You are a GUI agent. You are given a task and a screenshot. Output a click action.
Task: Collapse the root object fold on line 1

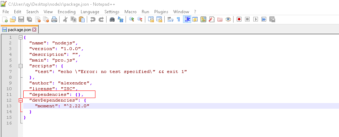coord(21,37)
